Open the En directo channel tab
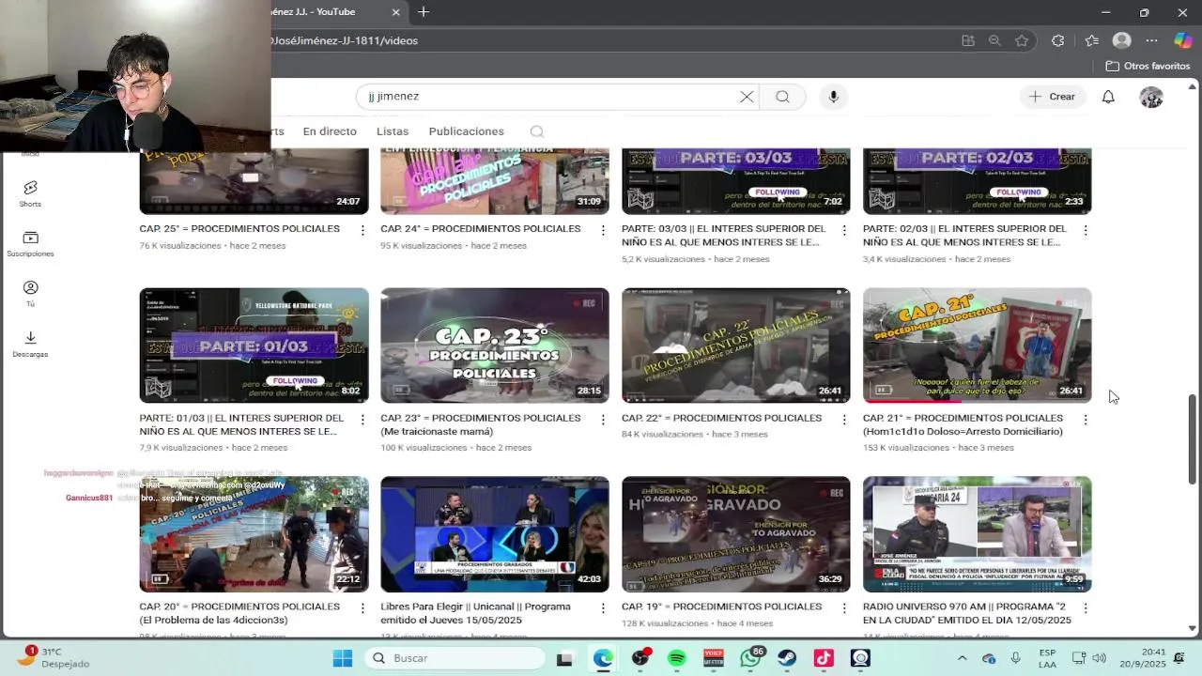Screen dimensions: 1202x676 330,131
